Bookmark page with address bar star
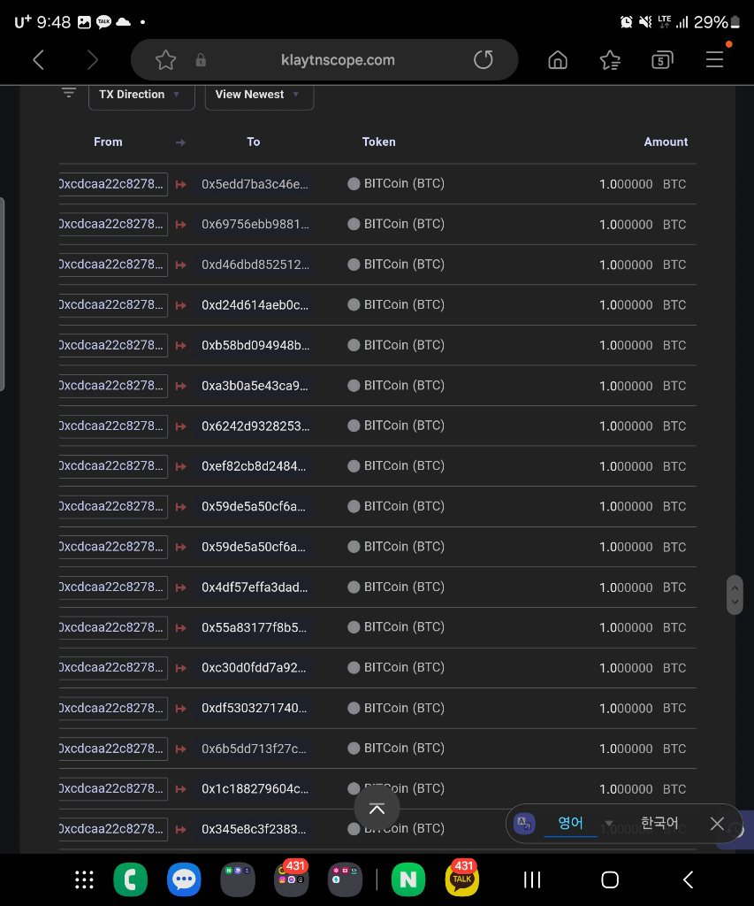The width and height of the screenshot is (754, 906). tap(165, 60)
